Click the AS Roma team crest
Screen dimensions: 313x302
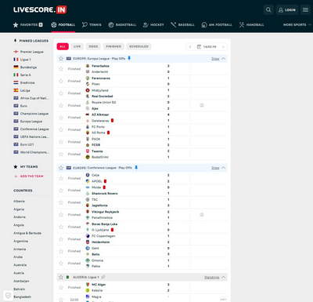[88, 133]
